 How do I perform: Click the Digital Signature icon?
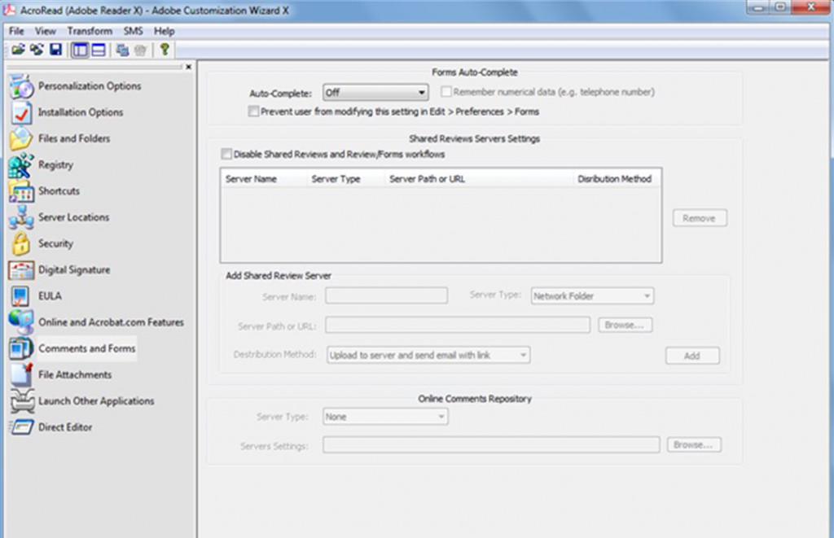[x=21, y=269]
